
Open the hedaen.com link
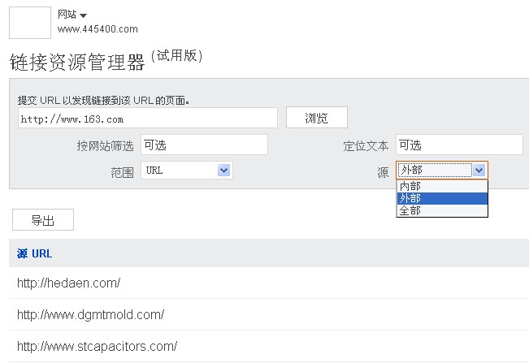coord(68,283)
